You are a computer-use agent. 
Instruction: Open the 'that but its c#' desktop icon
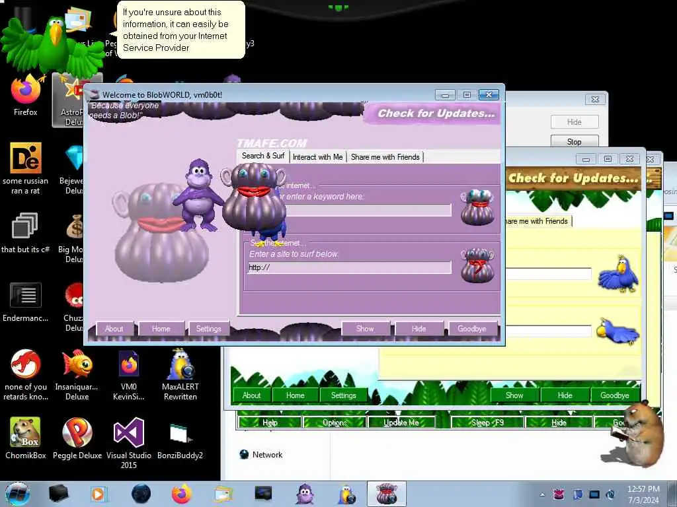click(x=25, y=232)
